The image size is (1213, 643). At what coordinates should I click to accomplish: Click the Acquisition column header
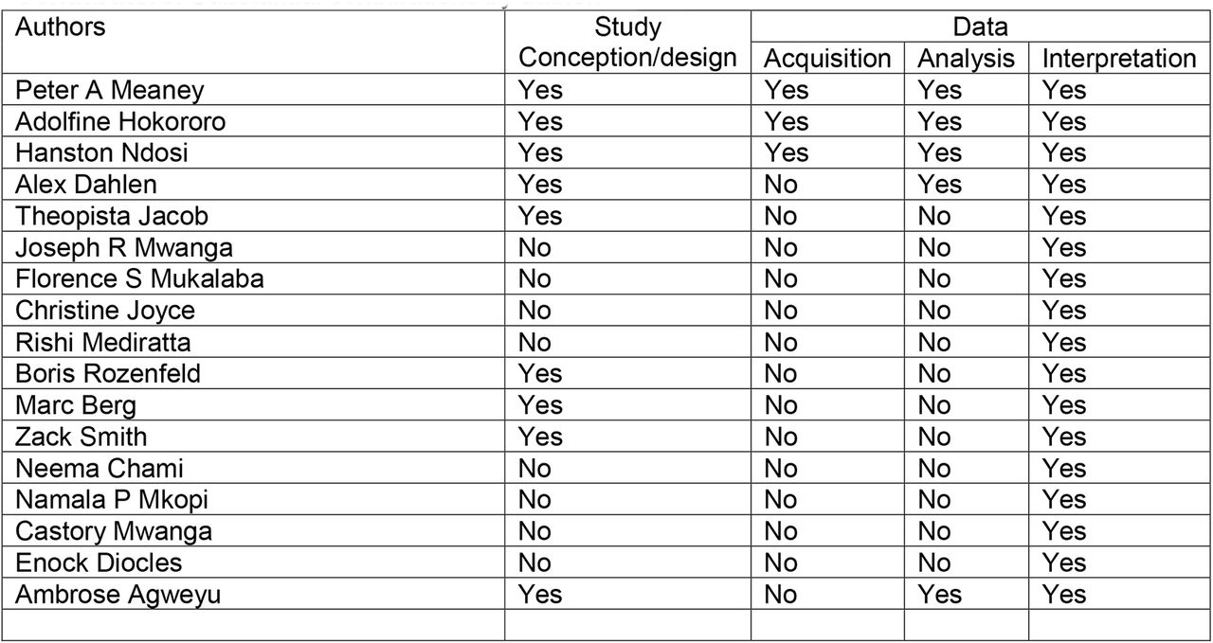point(827,58)
